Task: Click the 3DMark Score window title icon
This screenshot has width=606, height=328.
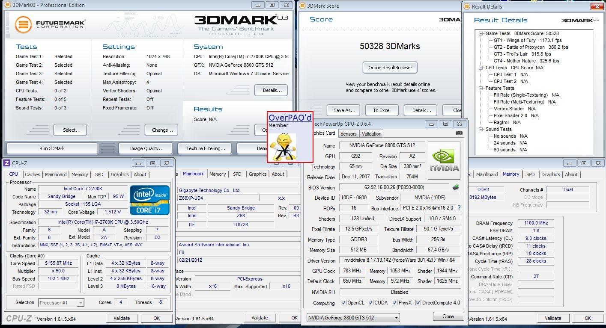Action: [302, 6]
